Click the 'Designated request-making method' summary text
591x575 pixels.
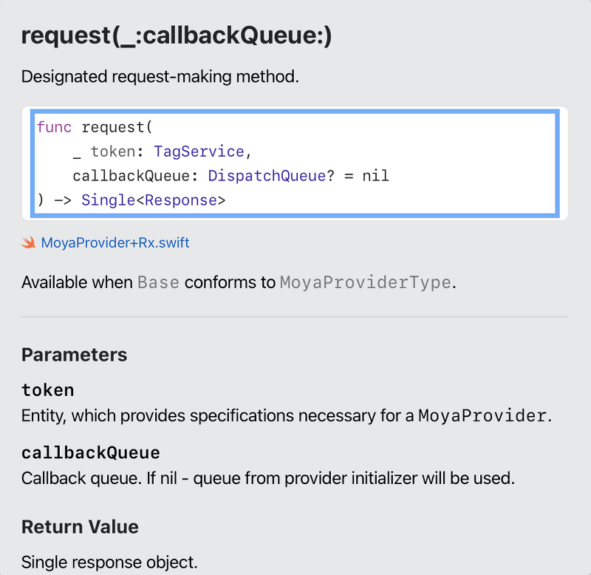160,76
